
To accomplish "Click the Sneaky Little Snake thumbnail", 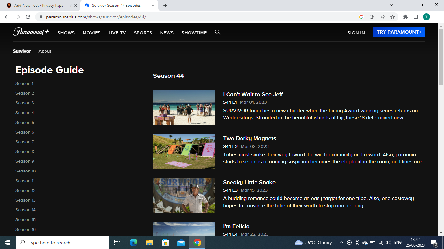I will tap(184, 196).
